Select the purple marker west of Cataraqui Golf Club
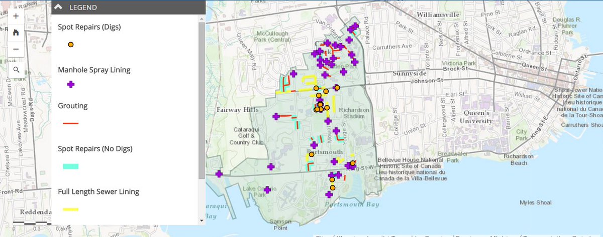 (219, 174)
